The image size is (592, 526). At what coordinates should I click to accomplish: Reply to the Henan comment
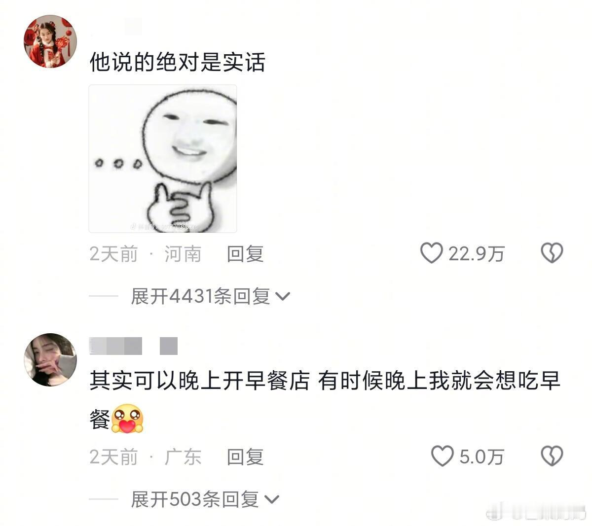click(245, 254)
